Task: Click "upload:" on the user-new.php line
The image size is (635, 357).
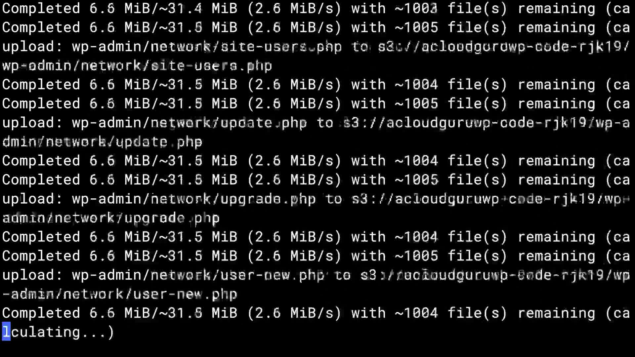Action: (32, 275)
